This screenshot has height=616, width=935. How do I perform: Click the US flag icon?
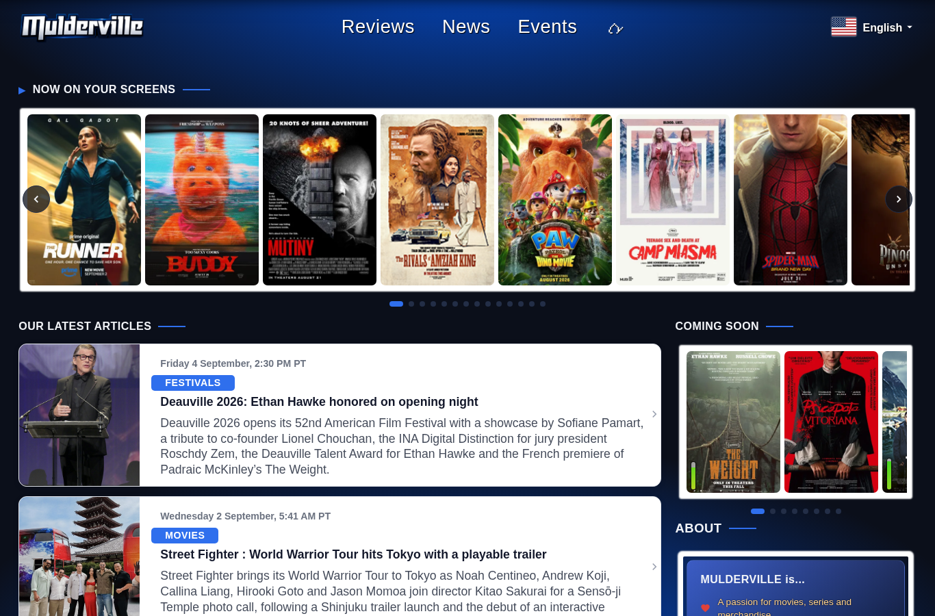click(843, 27)
